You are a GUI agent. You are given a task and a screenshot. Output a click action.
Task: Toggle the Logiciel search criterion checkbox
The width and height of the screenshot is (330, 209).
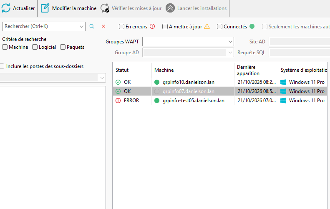[35, 47]
